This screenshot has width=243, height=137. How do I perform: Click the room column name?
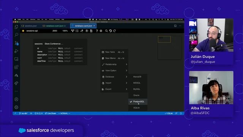click(x=39, y=58)
